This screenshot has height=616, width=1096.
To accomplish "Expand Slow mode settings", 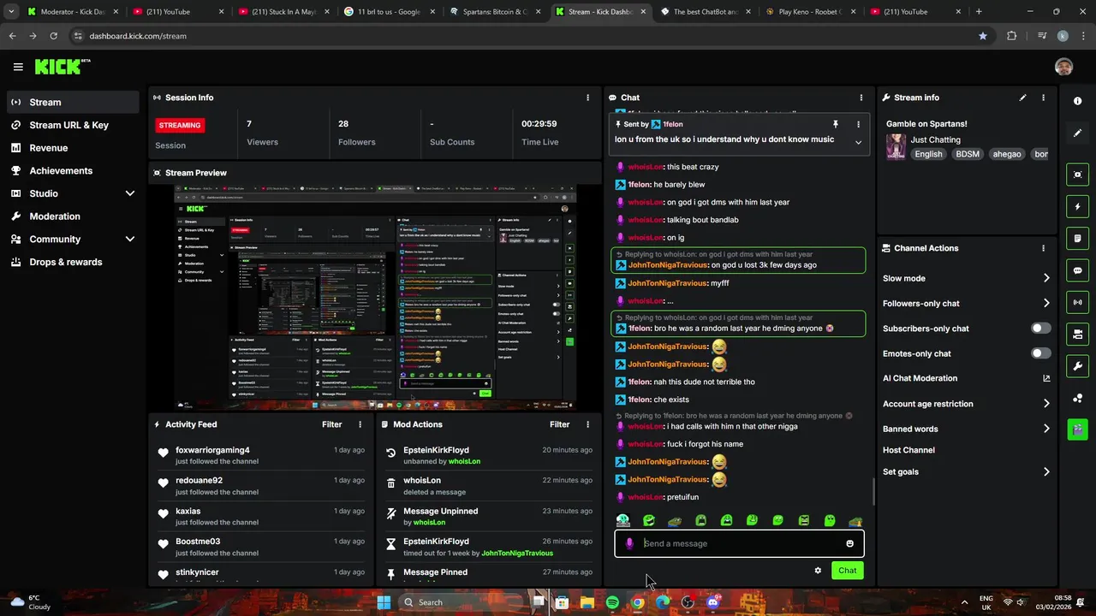I will coord(1046,278).
